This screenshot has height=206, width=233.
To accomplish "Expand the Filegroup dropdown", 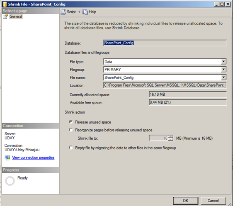I will click(223, 69).
